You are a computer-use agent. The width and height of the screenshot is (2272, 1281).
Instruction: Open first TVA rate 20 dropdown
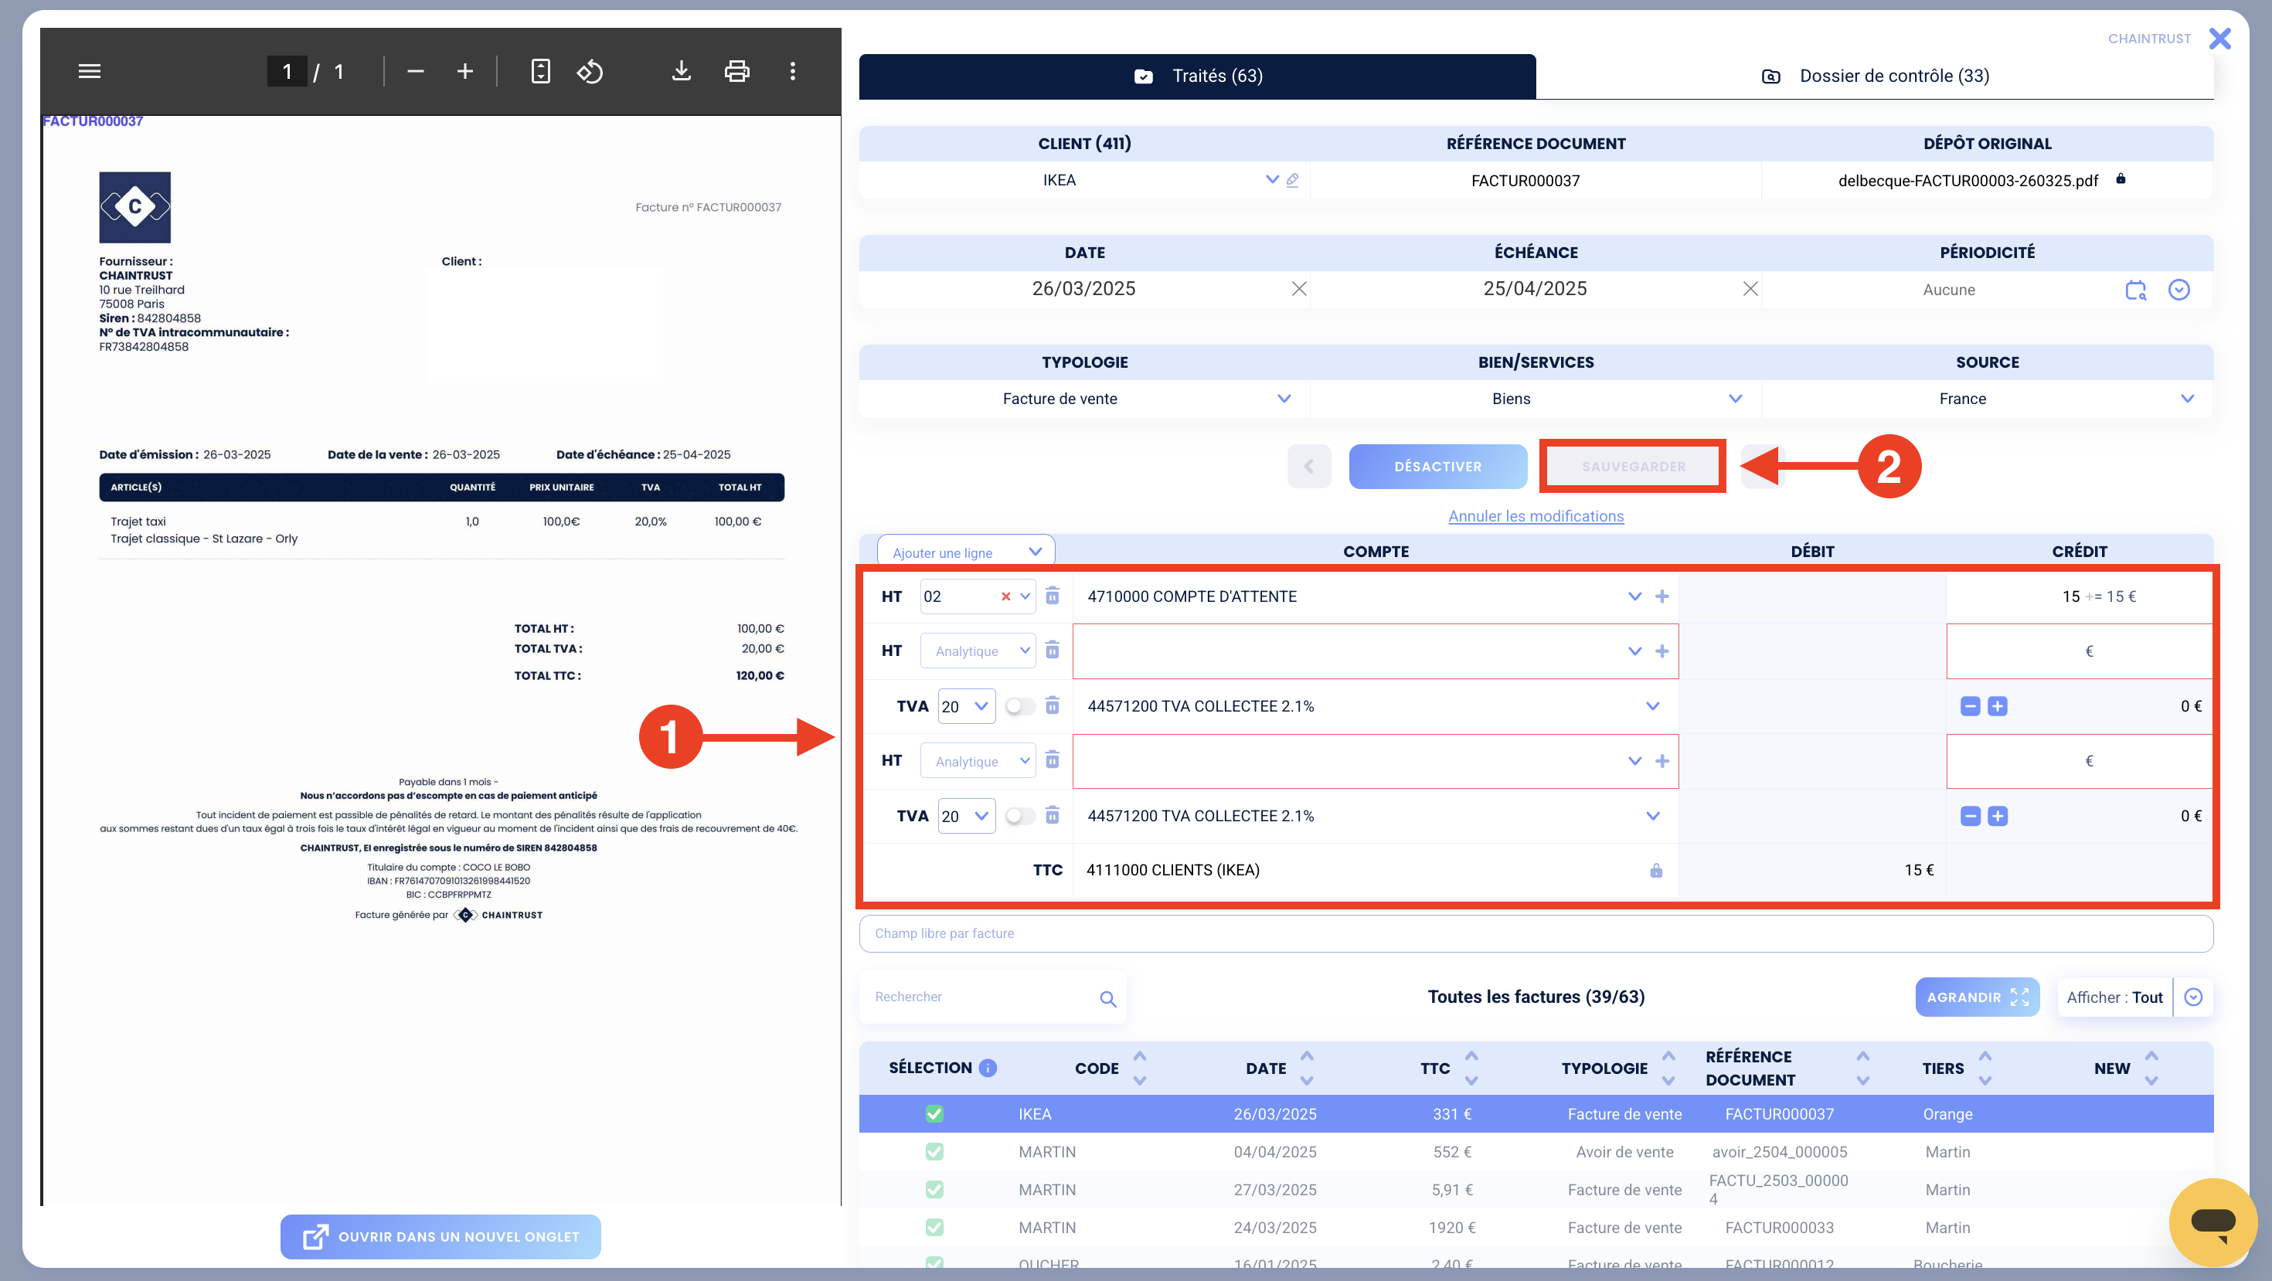pyautogui.click(x=967, y=706)
